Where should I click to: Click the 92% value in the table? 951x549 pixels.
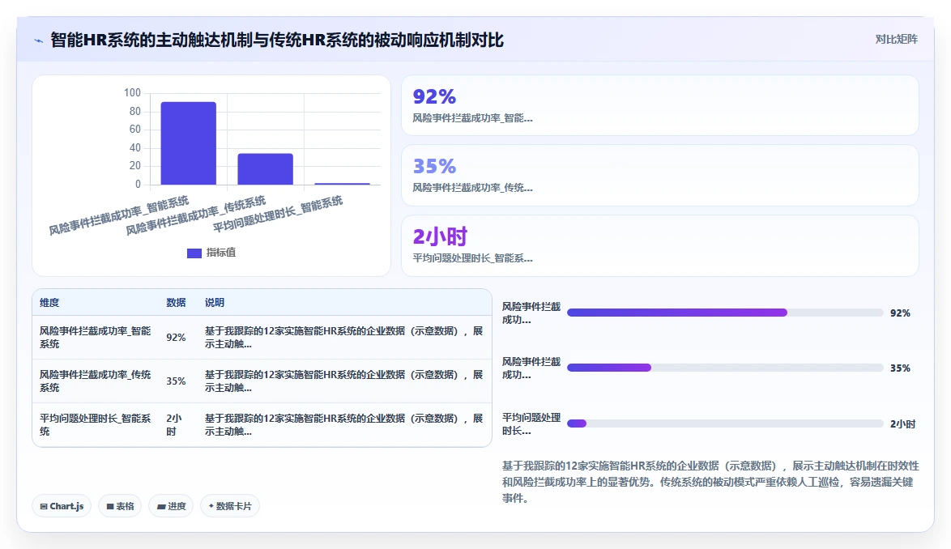(176, 338)
